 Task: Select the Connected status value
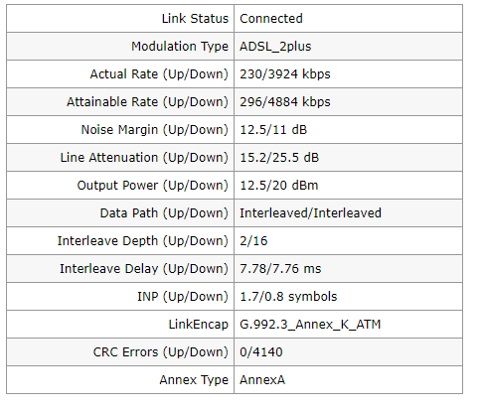[x=271, y=19]
